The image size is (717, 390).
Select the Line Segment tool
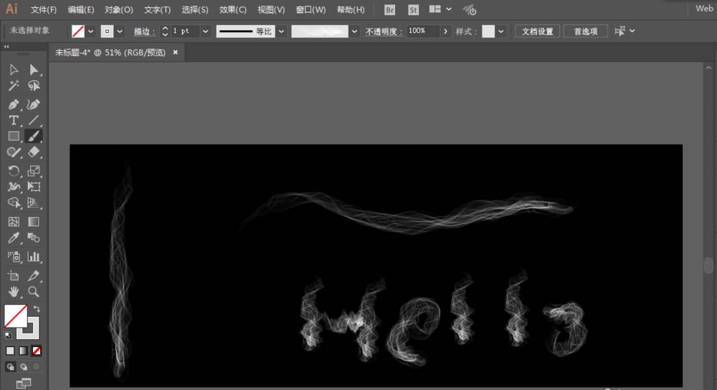pos(34,120)
